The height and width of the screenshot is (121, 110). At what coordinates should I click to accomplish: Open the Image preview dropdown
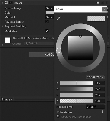pyautogui.click(x=7, y=99)
